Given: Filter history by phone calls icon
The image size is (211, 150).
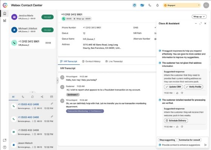Looking at the screenshot, I should click(23, 97).
